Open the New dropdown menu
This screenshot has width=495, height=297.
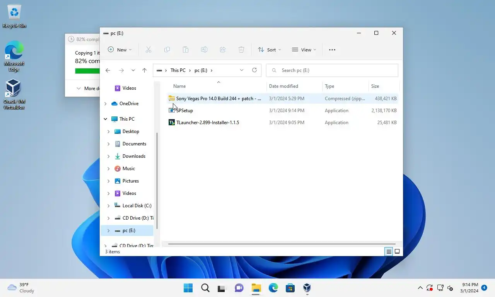click(119, 49)
